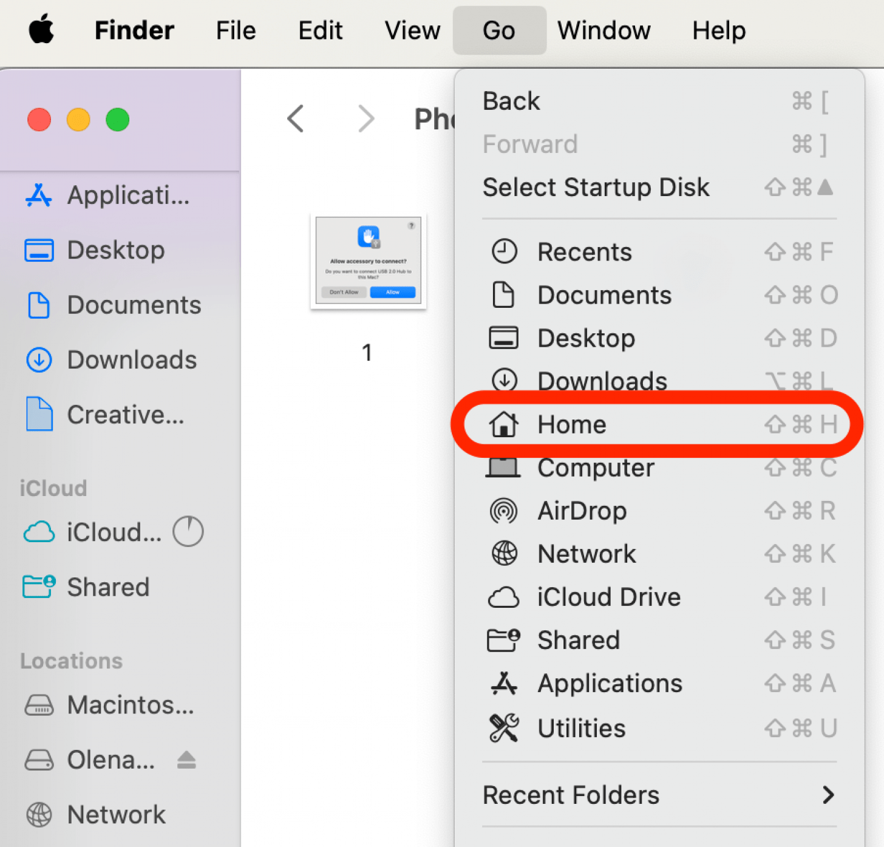Go forward using the toolbar chevron
The image size is (884, 847).
tap(365, 118)
